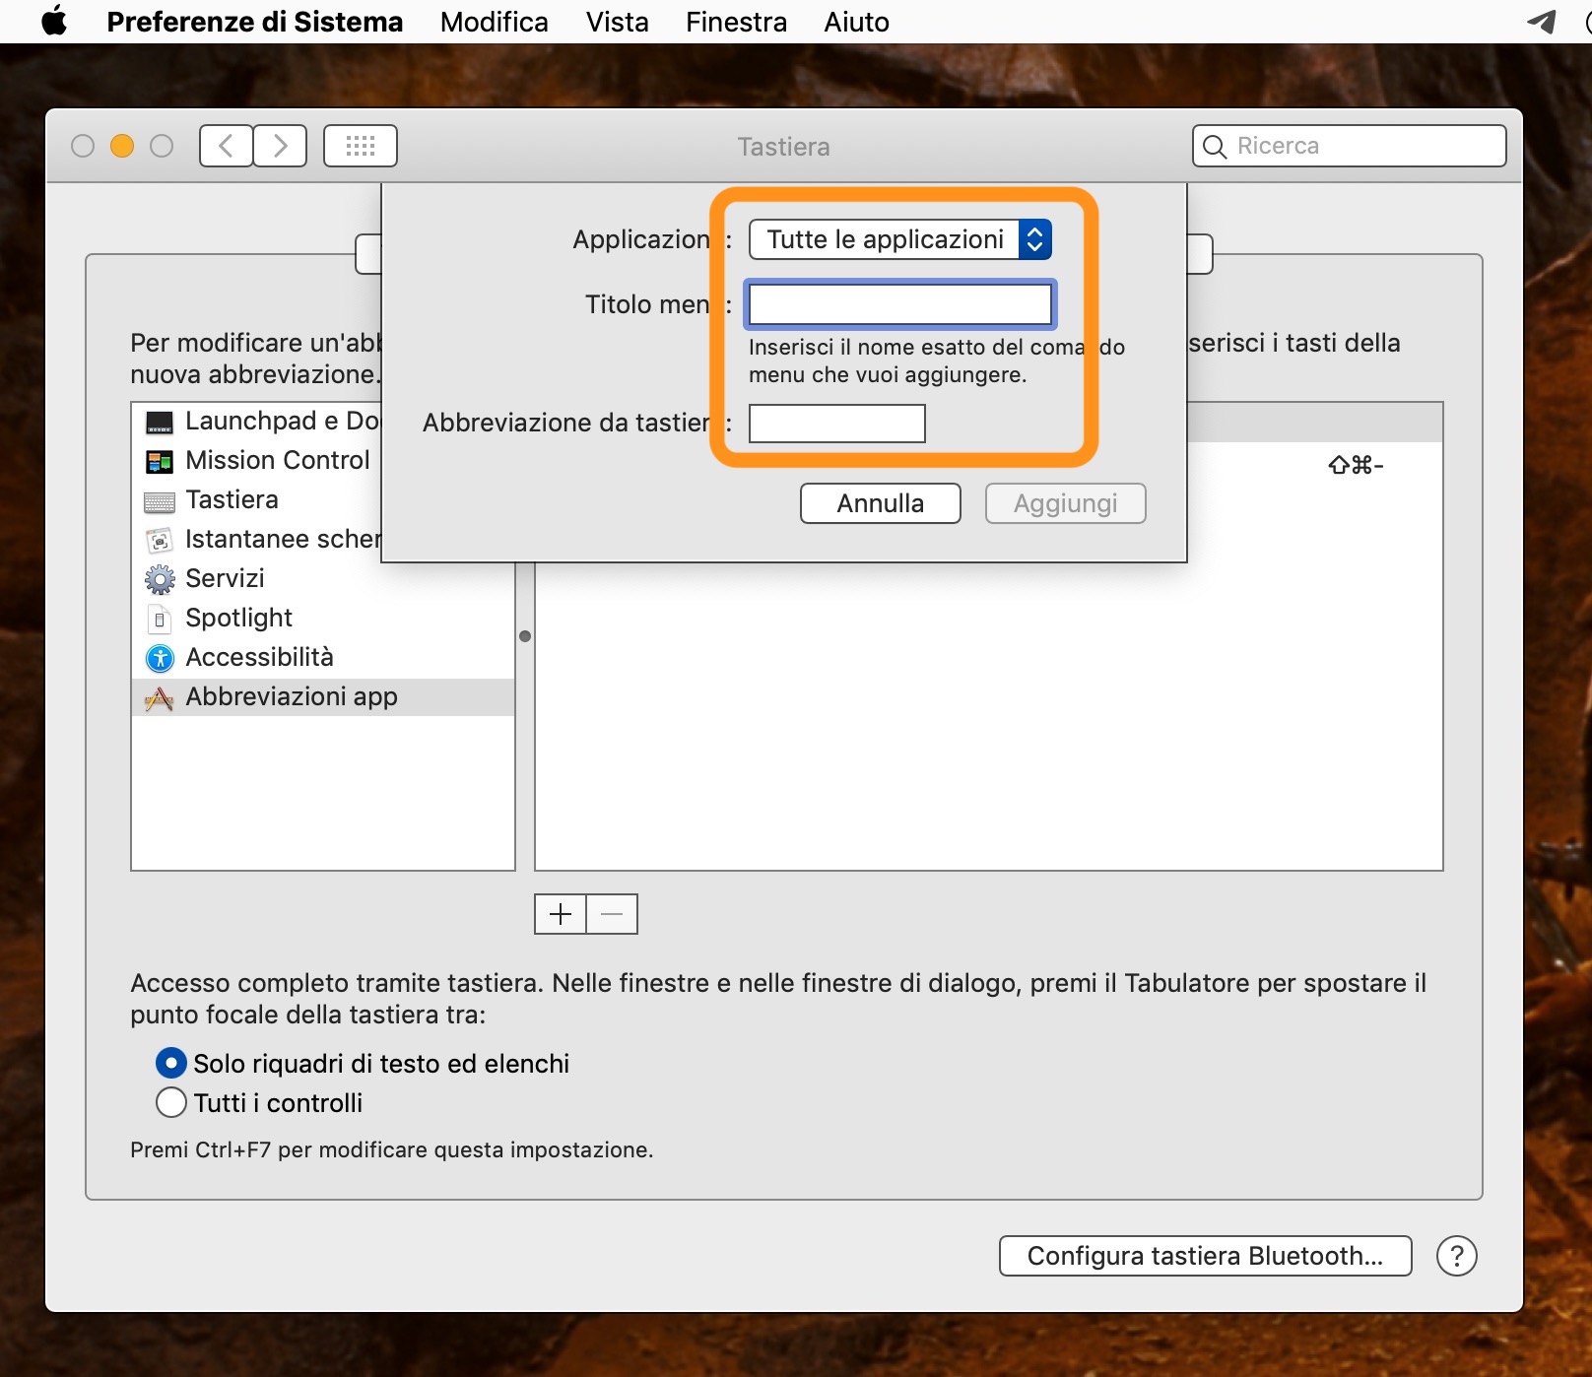Click the magnifying glass search icon
The height and width of the screenshot is (1377, 1592).
pyautogui.click(x=1216, y=147)
